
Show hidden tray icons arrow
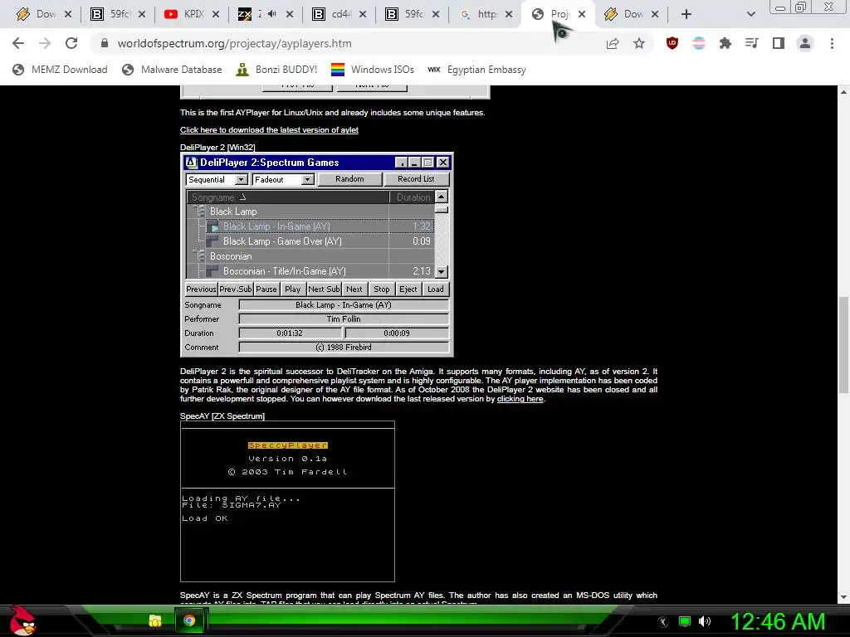click(x=663, y=622)
